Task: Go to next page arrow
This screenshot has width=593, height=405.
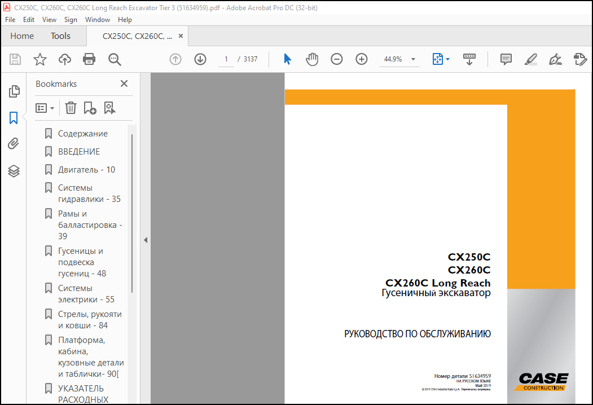Action: coord(200,59)
